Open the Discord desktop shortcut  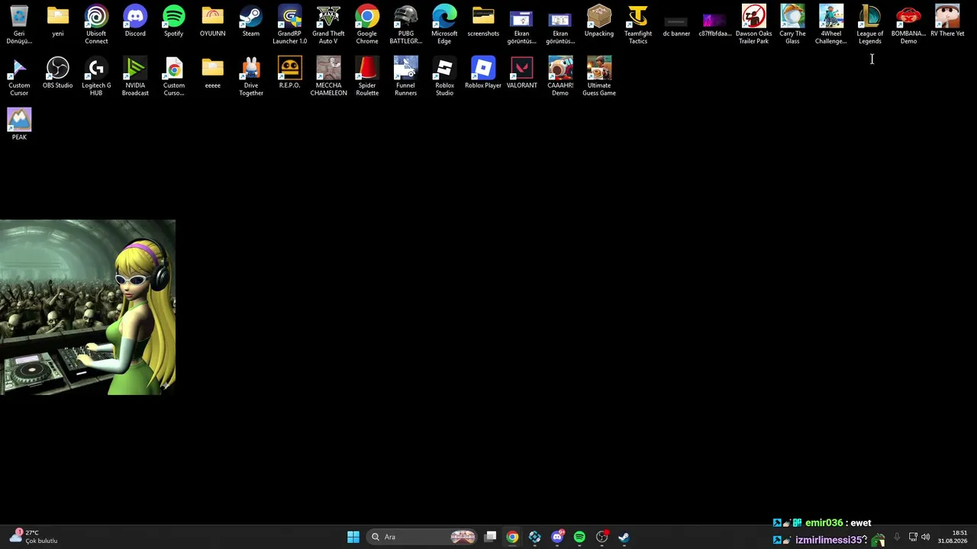click(x=135, y=21)
